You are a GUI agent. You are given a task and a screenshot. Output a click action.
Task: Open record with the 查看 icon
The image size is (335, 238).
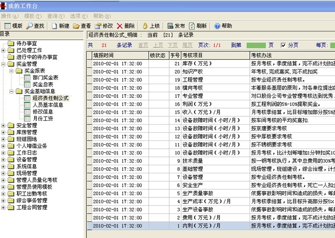point(76,26)
